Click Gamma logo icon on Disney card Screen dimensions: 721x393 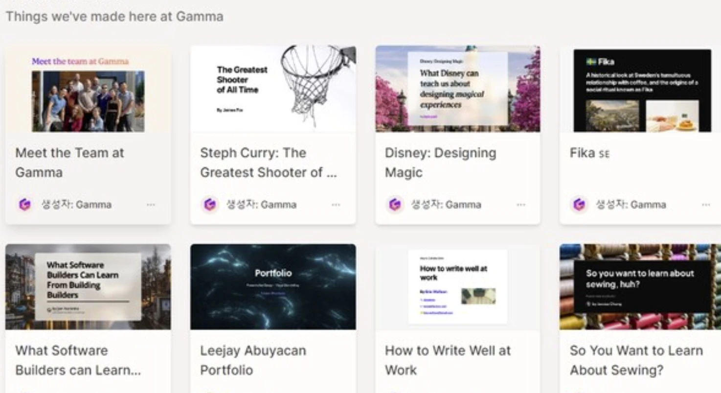[394, 205]
